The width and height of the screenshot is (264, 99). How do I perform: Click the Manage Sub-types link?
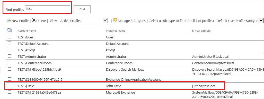click(132, 21)
